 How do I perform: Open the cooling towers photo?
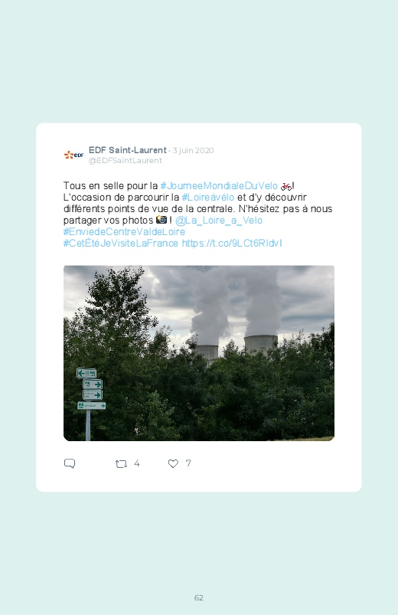click(x=199, y=353)
